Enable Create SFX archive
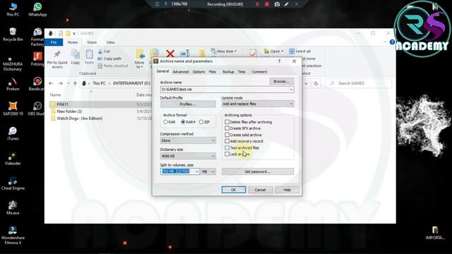 [x=243, y=128]
